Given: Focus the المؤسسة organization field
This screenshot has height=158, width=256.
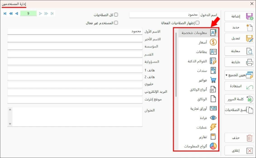Looking at the screenshot, I should 75,47.
